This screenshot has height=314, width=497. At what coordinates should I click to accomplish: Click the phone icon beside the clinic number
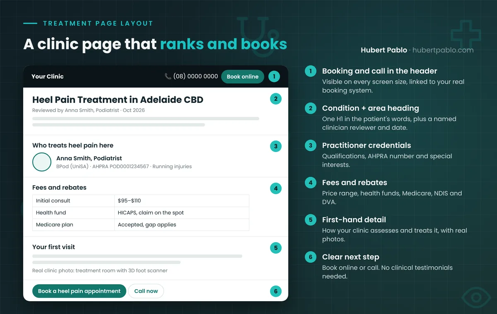pyautogui.click(x=168, y=76)
